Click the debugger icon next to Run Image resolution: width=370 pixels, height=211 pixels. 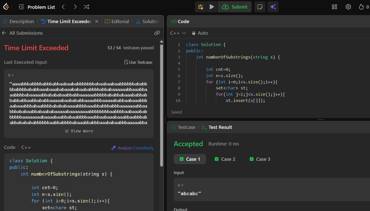click(x=200, y=7)
